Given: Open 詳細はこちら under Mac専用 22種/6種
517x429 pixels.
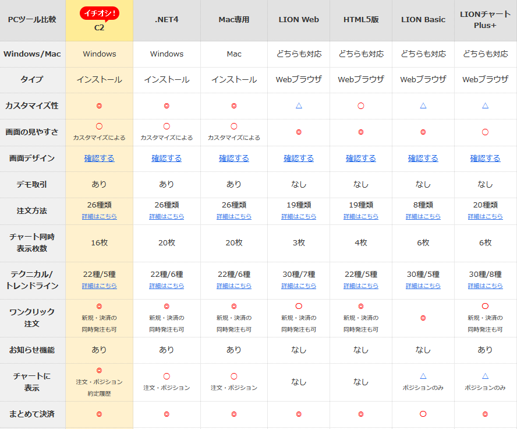Looking at the screenshot, I should pyautogui.click(x=234, y=286).
